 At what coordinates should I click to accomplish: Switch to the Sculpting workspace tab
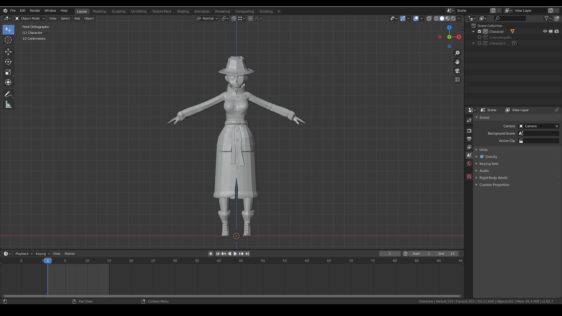click(119, 11)
